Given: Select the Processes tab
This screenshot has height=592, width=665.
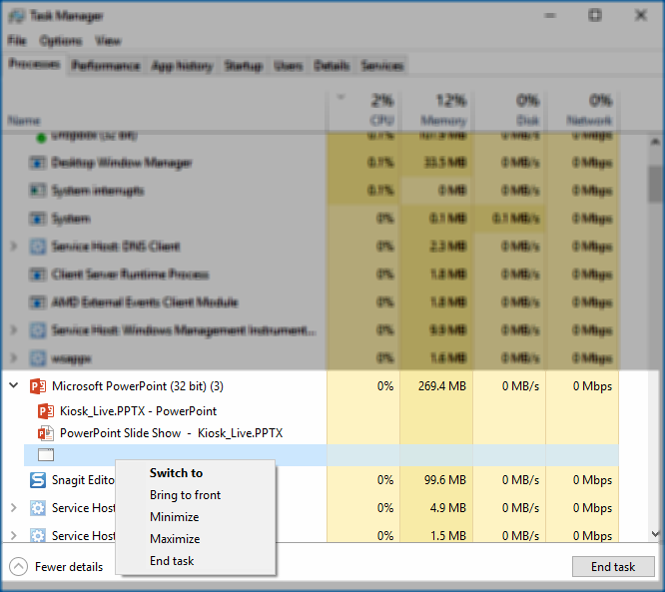Looking at the screenshot, I should [34, 64].
